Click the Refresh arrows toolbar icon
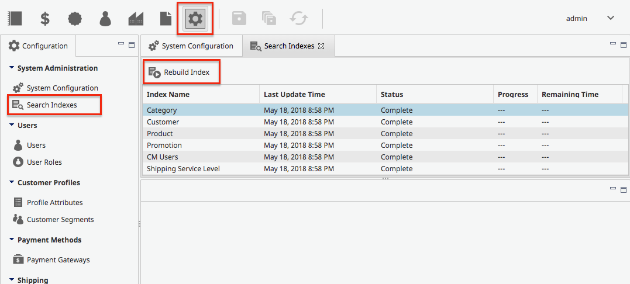 click(x=299, y=19)
